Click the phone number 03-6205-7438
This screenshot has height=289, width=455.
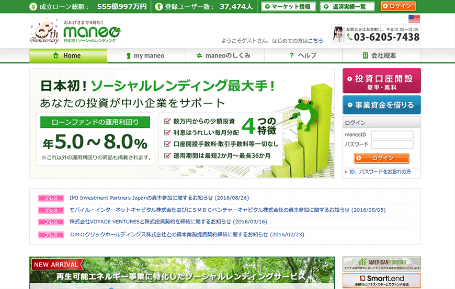pos(386,37)
